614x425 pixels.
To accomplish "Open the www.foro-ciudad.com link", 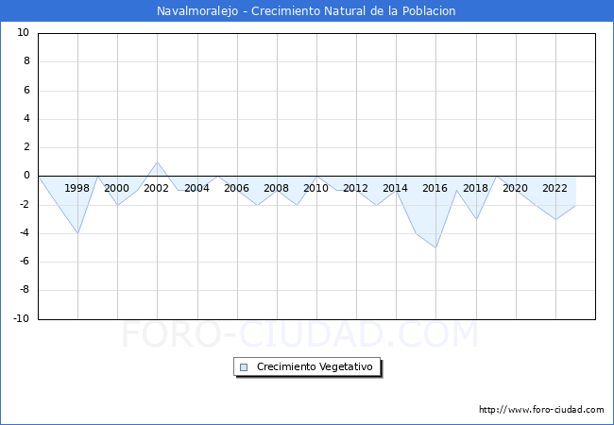I will click(x=541, y=410).
